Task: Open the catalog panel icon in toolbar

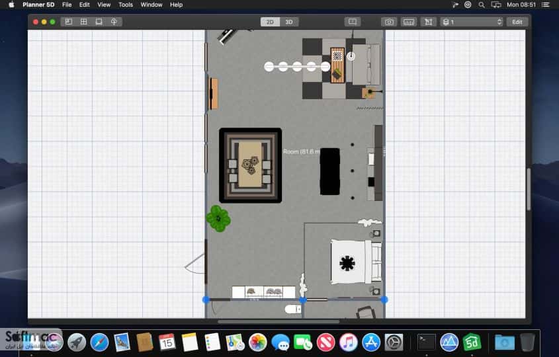Action: click(352, 22)
